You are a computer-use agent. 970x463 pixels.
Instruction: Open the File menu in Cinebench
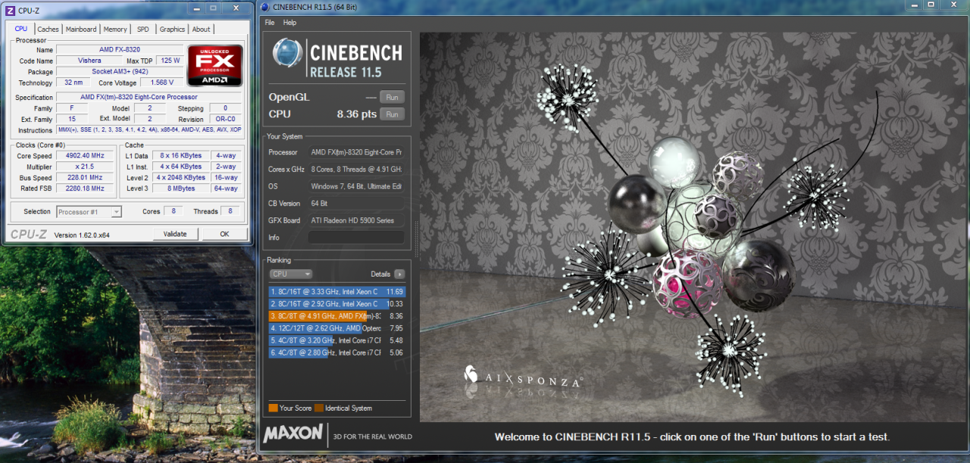(269, 23)
